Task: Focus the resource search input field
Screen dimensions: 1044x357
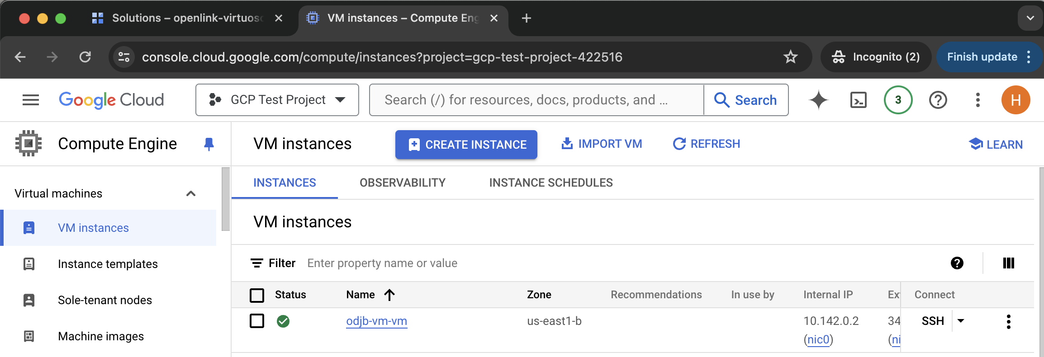Action: point(537,100)
